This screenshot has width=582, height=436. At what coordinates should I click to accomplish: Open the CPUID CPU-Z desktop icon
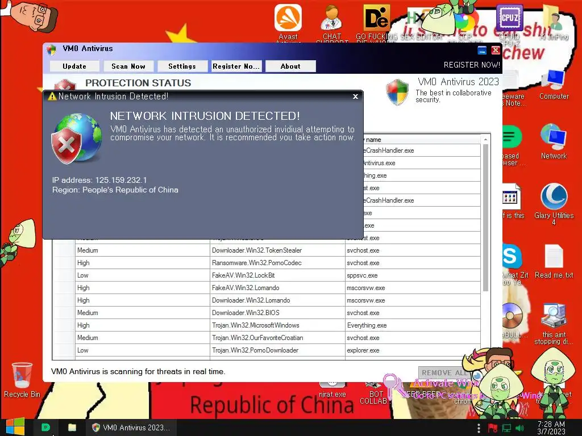[509, 22]
